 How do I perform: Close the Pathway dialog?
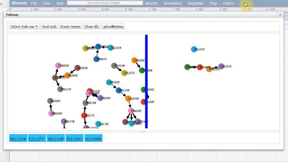click(x=280, y=15)
